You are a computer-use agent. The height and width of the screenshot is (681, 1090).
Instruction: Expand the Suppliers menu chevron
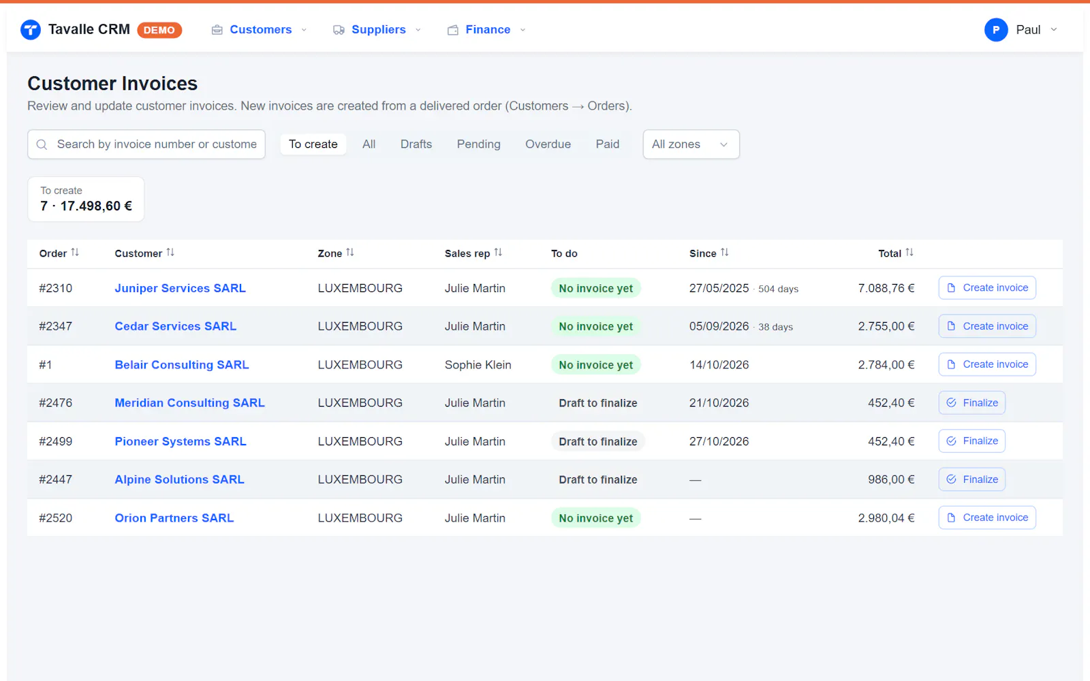pos(418,30)
